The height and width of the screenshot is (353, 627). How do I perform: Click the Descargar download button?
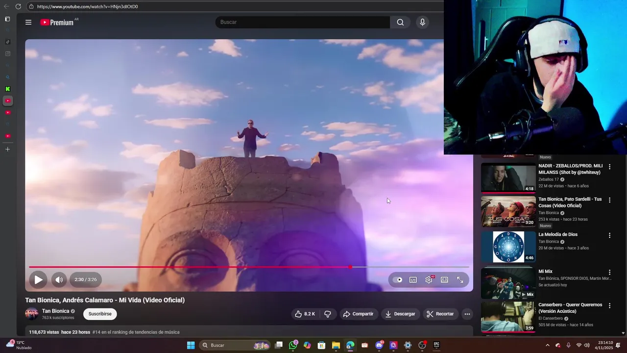pos(400,314)
